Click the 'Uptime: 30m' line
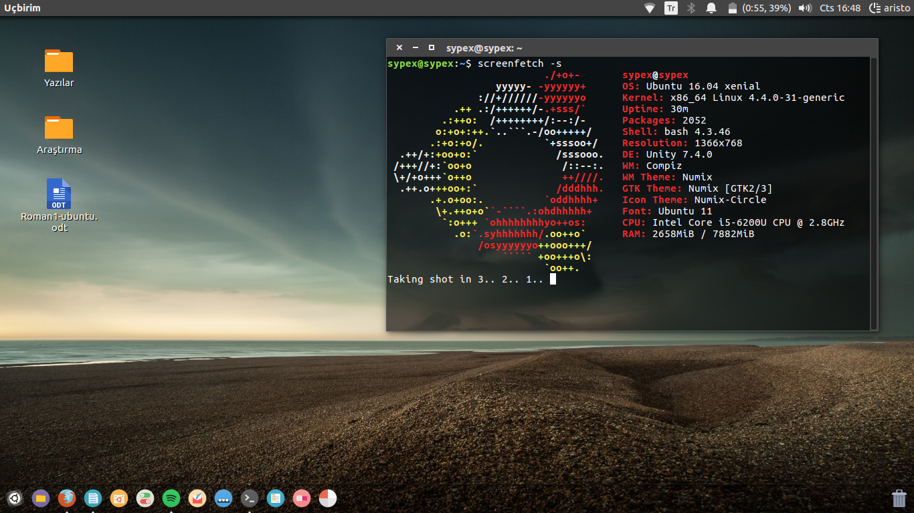The image size is (914, 513). coord(655,109)
